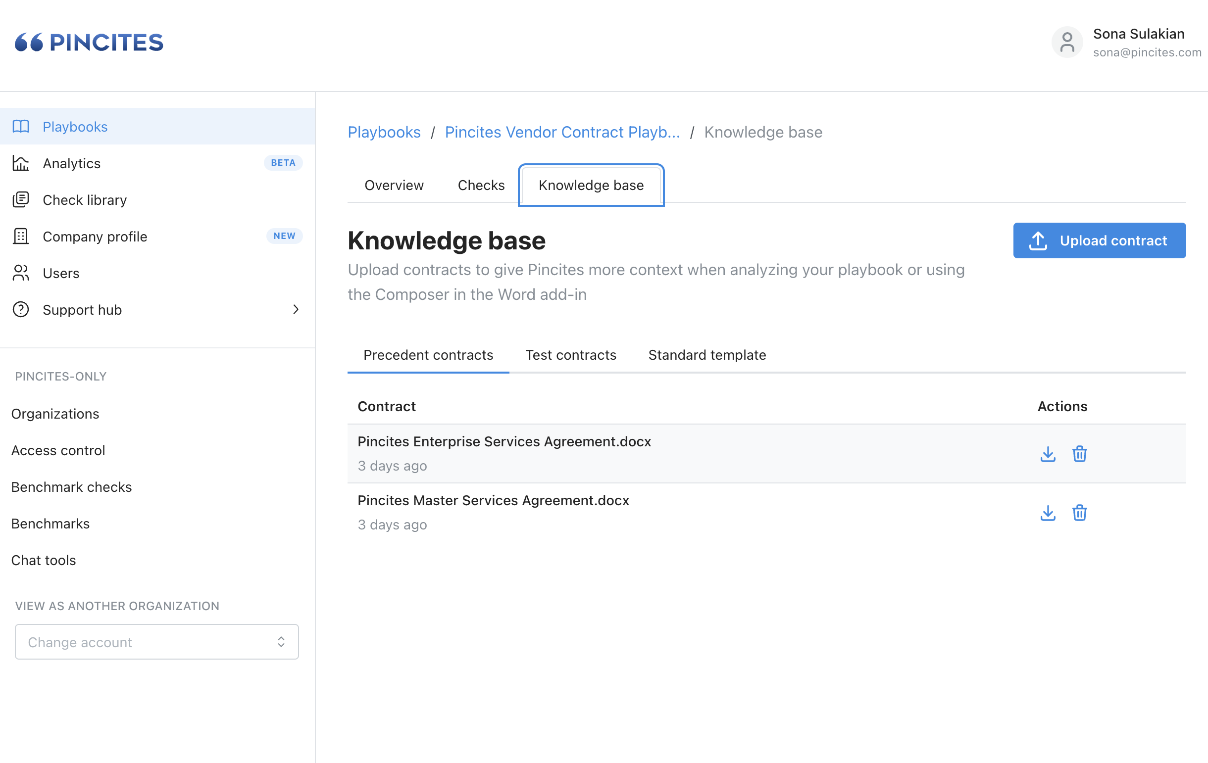This screenshot has height=763, width=1208.
Task: Open Pincites Vendor Contract Playbook breadcrumb
Action: click(562, 132)
